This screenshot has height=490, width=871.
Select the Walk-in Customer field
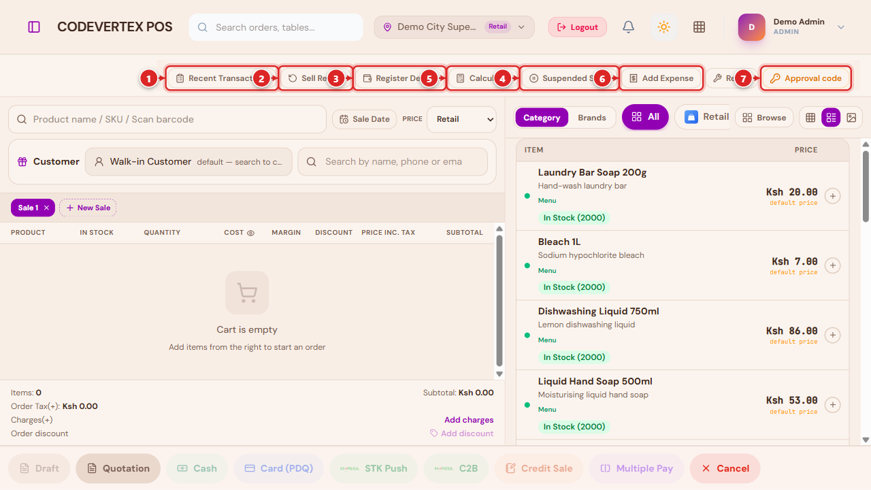[188, 162]
